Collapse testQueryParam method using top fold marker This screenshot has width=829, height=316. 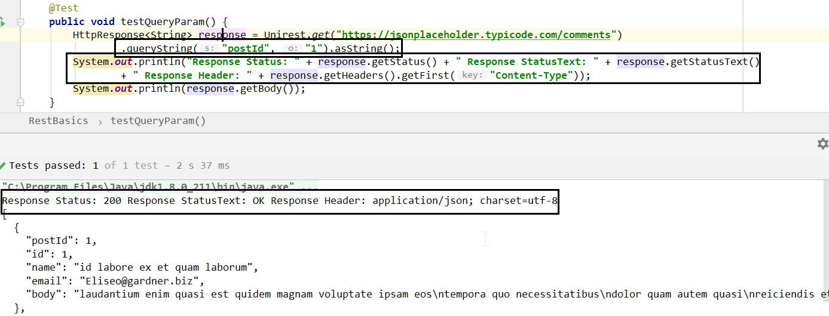tap(21, 22)
